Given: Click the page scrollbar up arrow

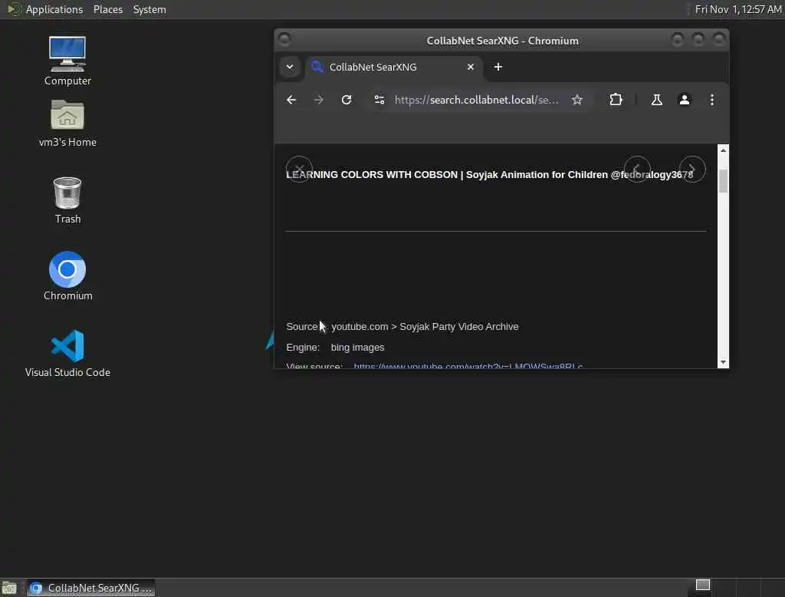Looking at the screenshot, I should coord(723,150).
